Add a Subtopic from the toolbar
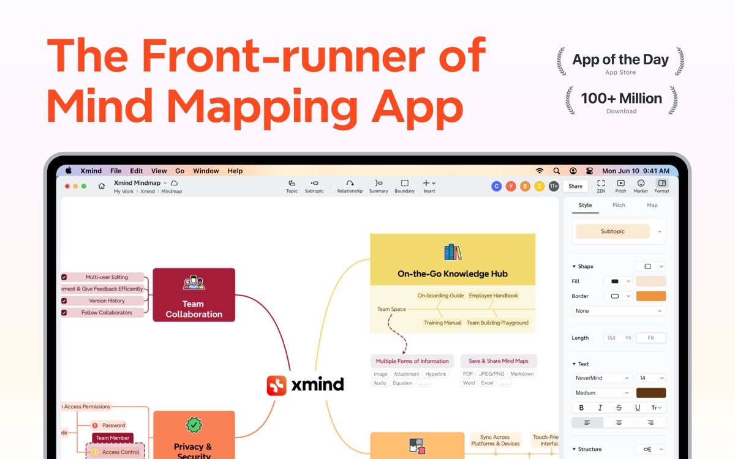 (314, 184)
